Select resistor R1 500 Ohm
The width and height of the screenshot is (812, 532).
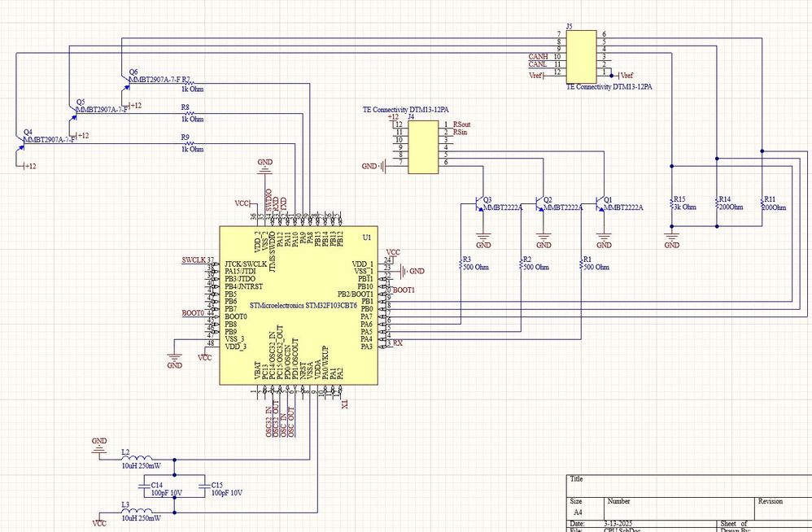(x=581, y=264)
